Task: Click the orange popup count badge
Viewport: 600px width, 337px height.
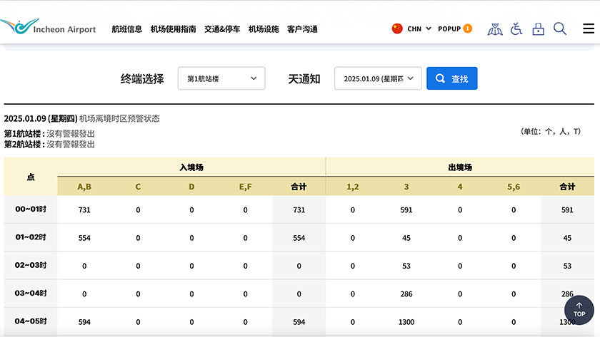Action: click(x=468, y=28)
